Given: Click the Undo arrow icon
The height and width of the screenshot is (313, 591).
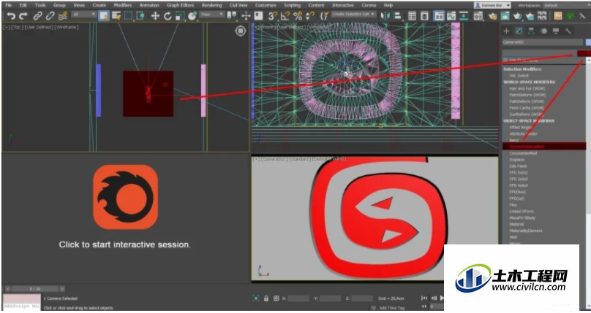Looking at the screenshot, I should point(11,16).
